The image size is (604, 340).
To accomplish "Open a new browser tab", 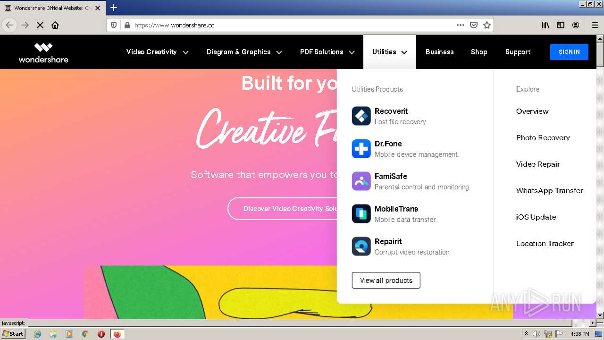I will 114,8.
